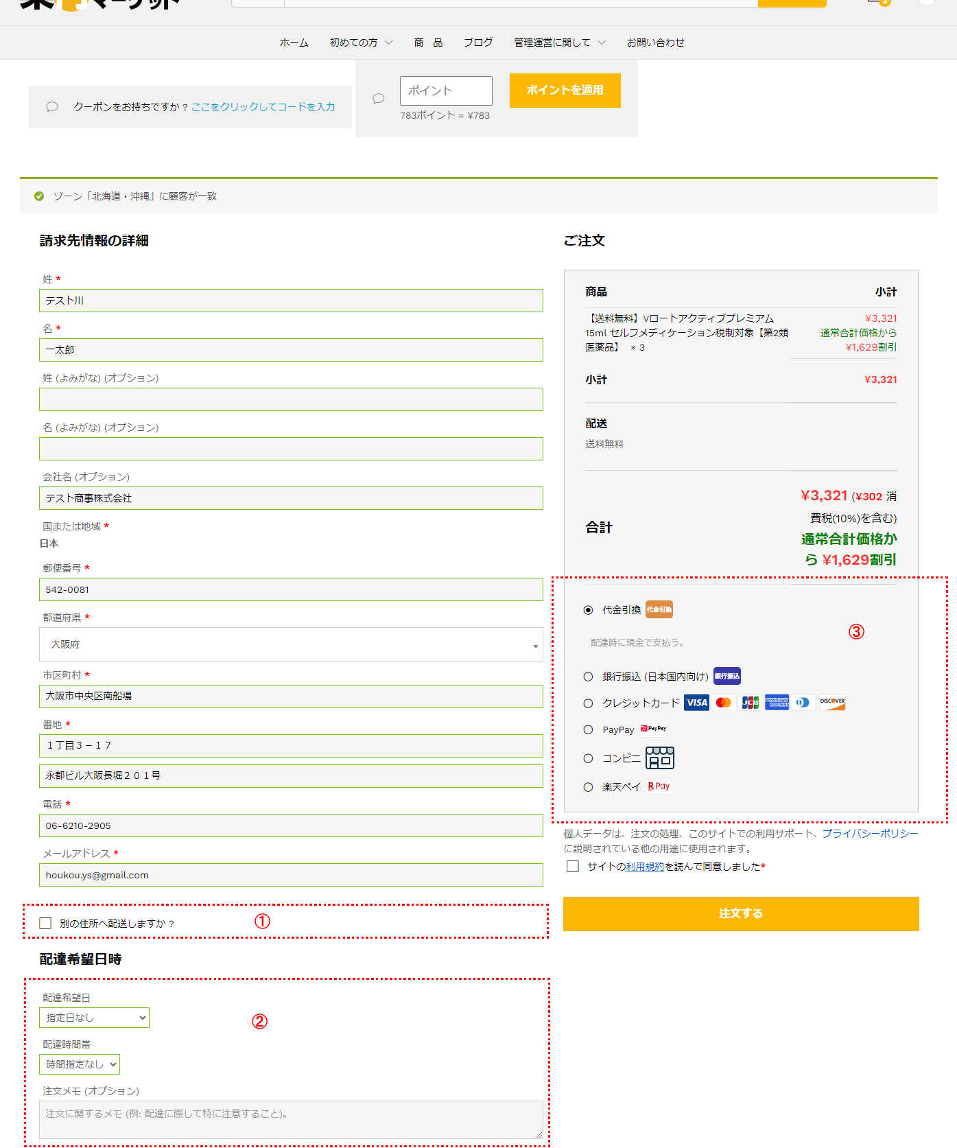The image size is (957, 1148).
Task: Click the VISA card logo
Action: point(696,703)
